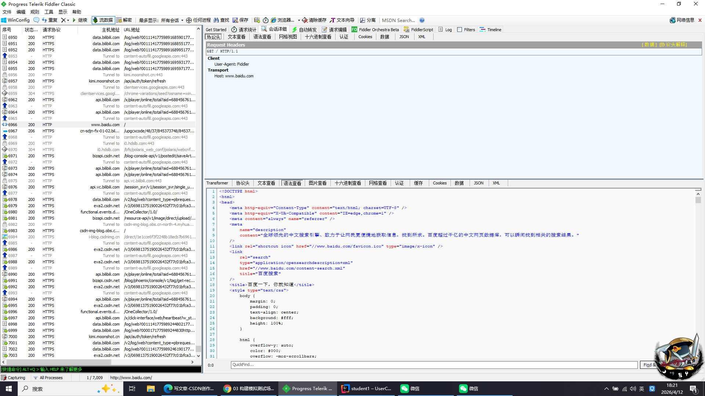Click the Any Process (任何进程) target icon
Viewport: 705px width, 396px height.
(x=189, y=20)
